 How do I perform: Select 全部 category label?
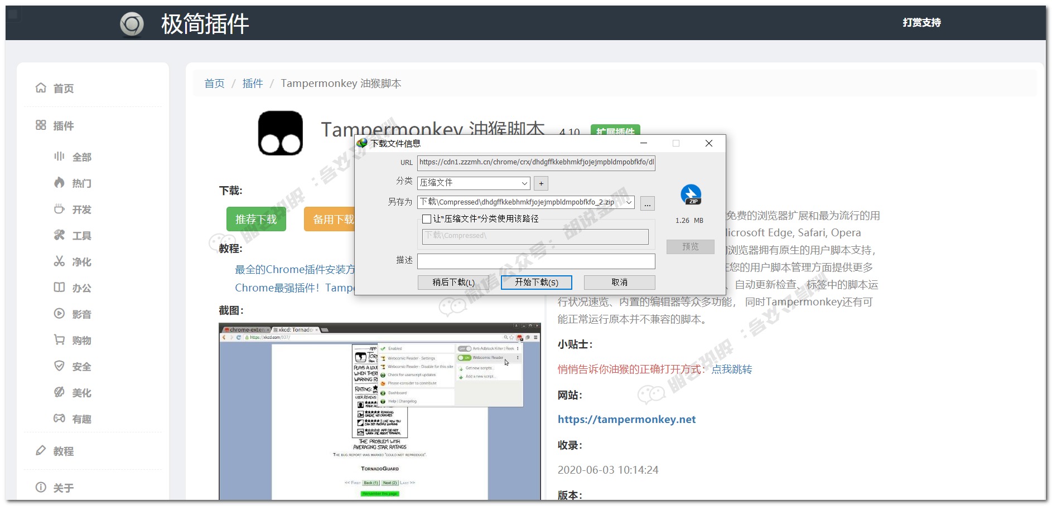point(82,157)
